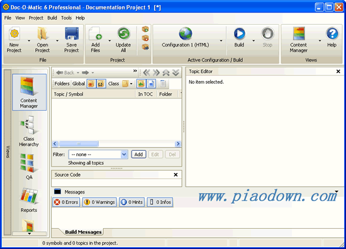Toggle the 0 Warnings message filter
The image size is (346, 249).
(x=100, y=202)
